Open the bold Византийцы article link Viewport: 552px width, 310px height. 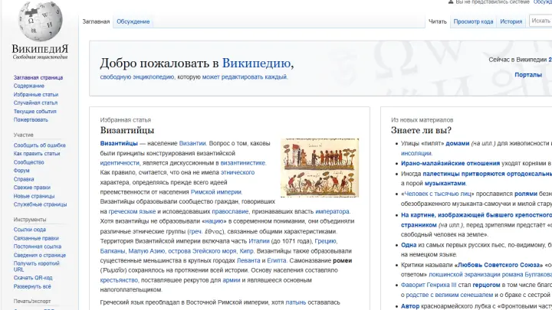pyautogui.click(x=119, y=143)
